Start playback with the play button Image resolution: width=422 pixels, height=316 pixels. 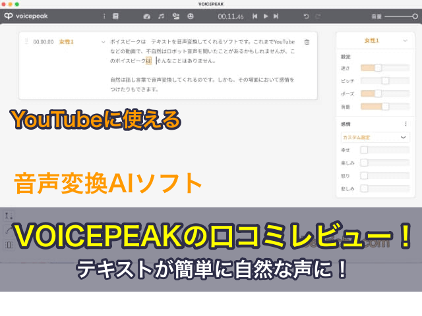tap(266, 16)
